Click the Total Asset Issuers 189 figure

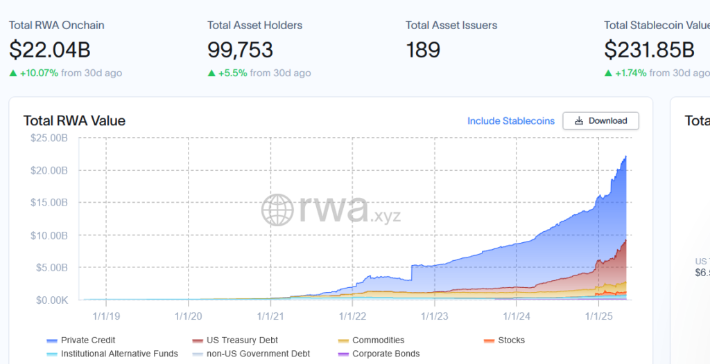coord(423,50)
